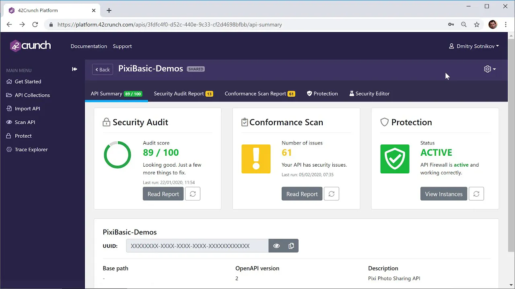Click the Conformance Scan clipboard icon heading
Screen dimensions: 515x289
tap(245, 122)
